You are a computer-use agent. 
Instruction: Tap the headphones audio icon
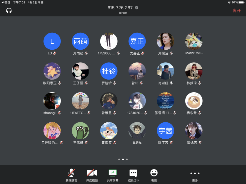click(9, 11)
